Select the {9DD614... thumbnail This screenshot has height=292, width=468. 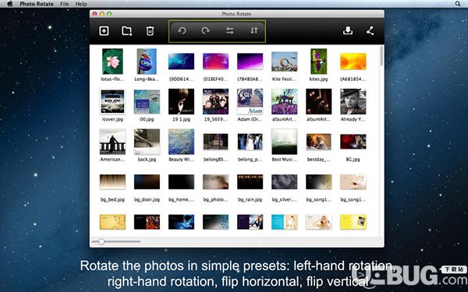pyautogui.click(x=181, y=62)
